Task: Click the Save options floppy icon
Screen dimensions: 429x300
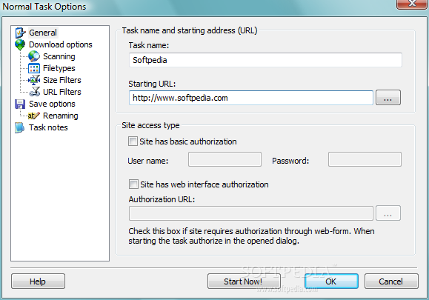Action: point(20,104)
